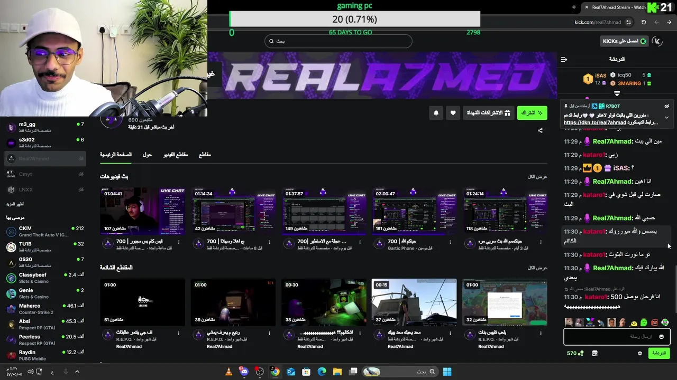The image size is (677, 380).
Task: Open m3_gg channel in the sidebar
Action: point(45,127)
